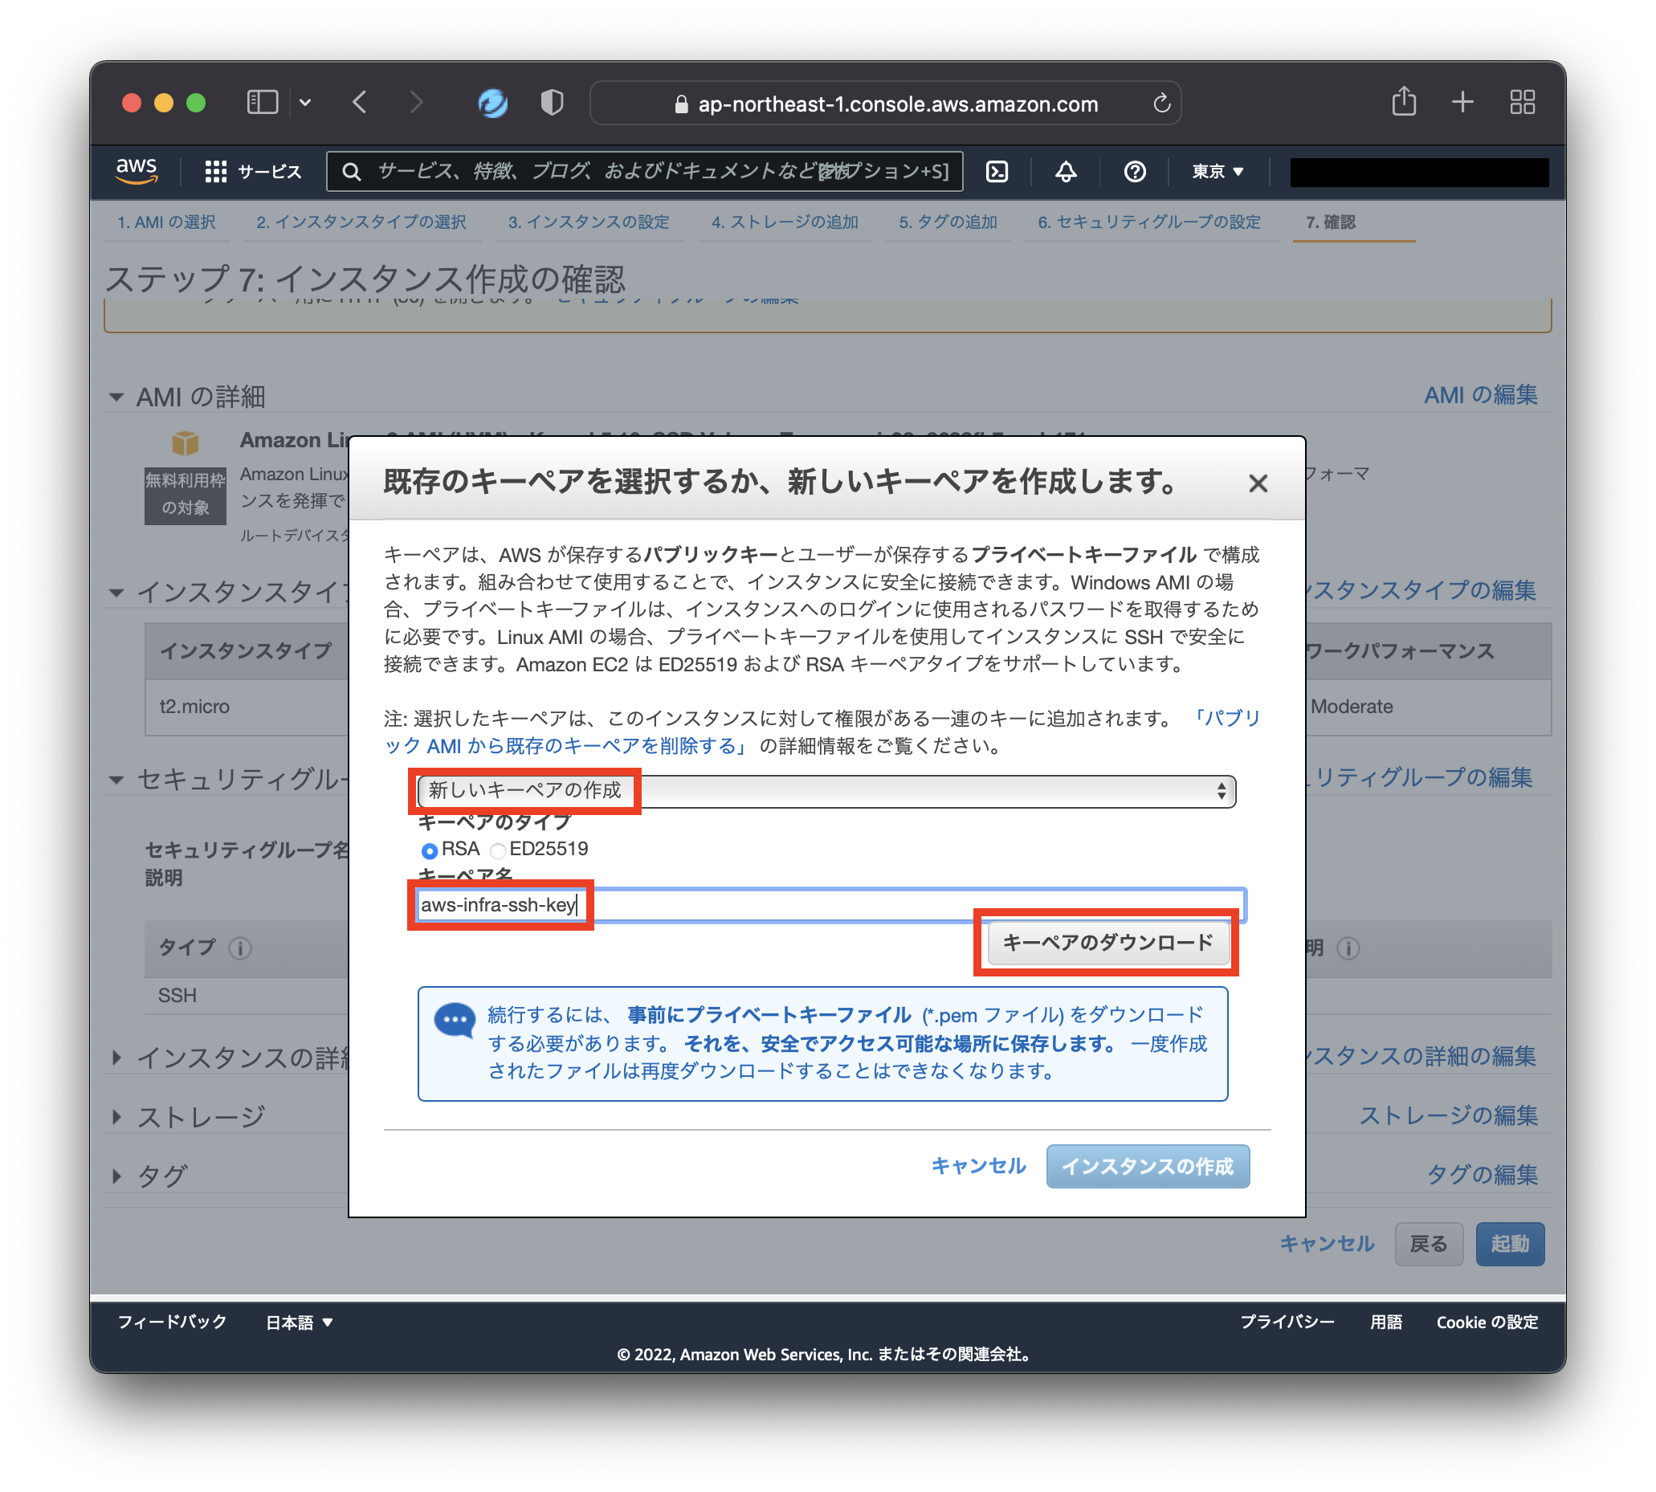This screenshot has height=1492, width=1656.
Task: Switch to the 1. AMI の選択 step
Action: coord(166,222)
